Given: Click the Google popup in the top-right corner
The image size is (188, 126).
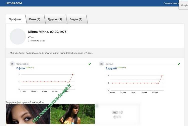Looking at the screenshot, I should tap(184, 5).
